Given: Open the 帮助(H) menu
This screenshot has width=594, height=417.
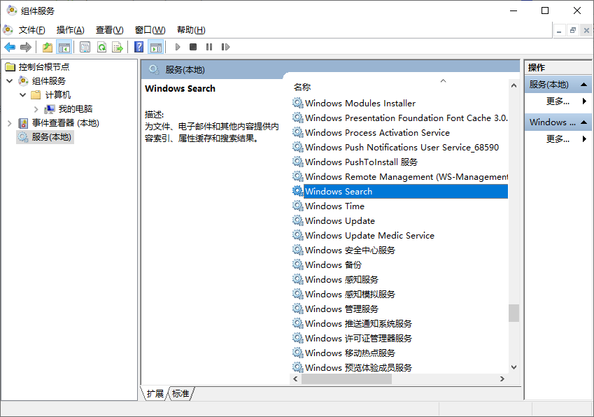Looking at the screenshot, I should (191, 30).
